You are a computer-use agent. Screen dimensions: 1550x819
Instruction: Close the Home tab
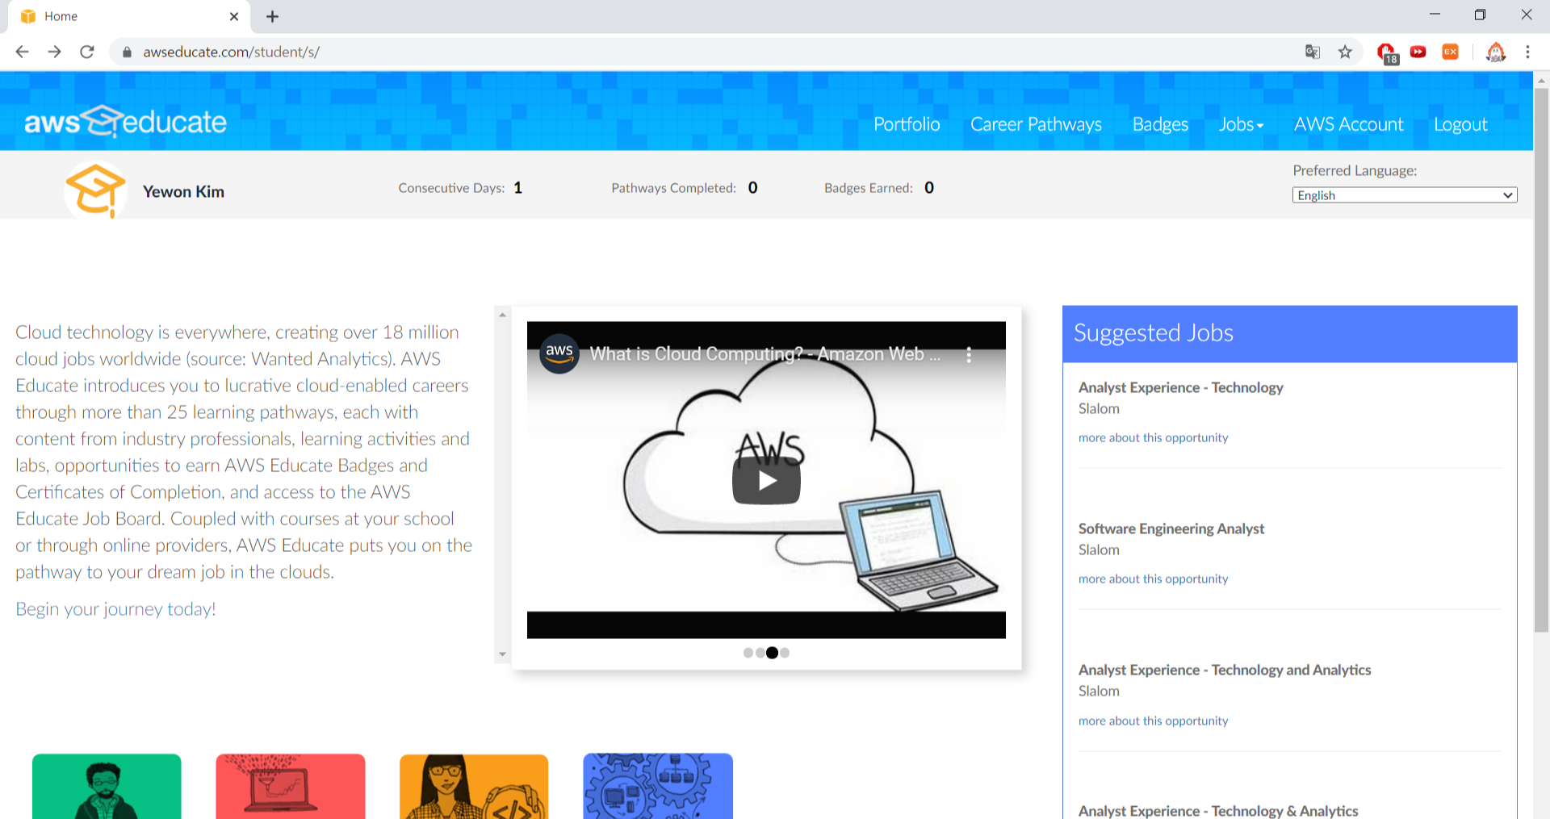point(234,16)
